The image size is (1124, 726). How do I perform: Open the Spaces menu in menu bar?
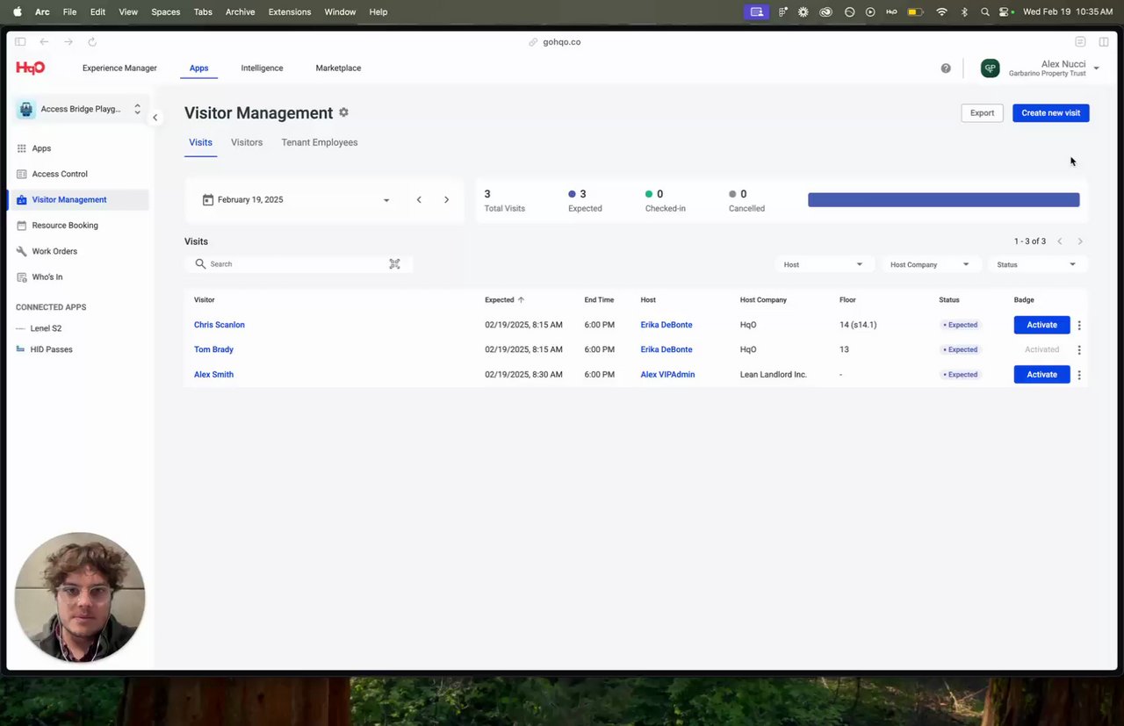point(165,12)
